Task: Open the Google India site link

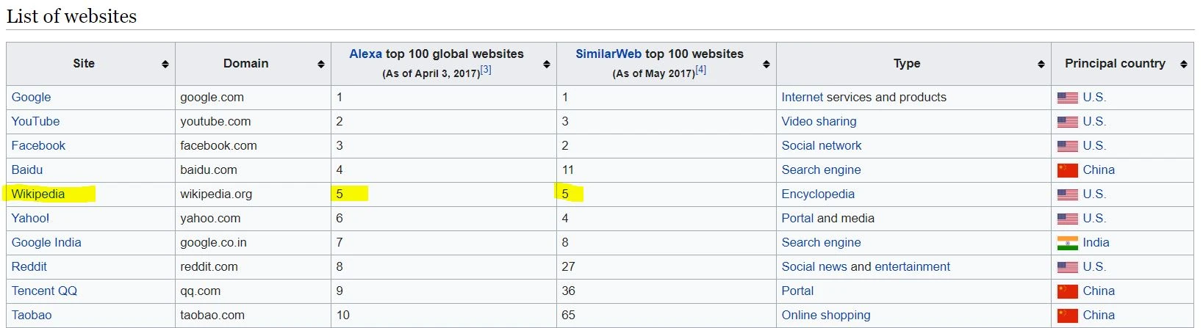Action: coord(46,242)
